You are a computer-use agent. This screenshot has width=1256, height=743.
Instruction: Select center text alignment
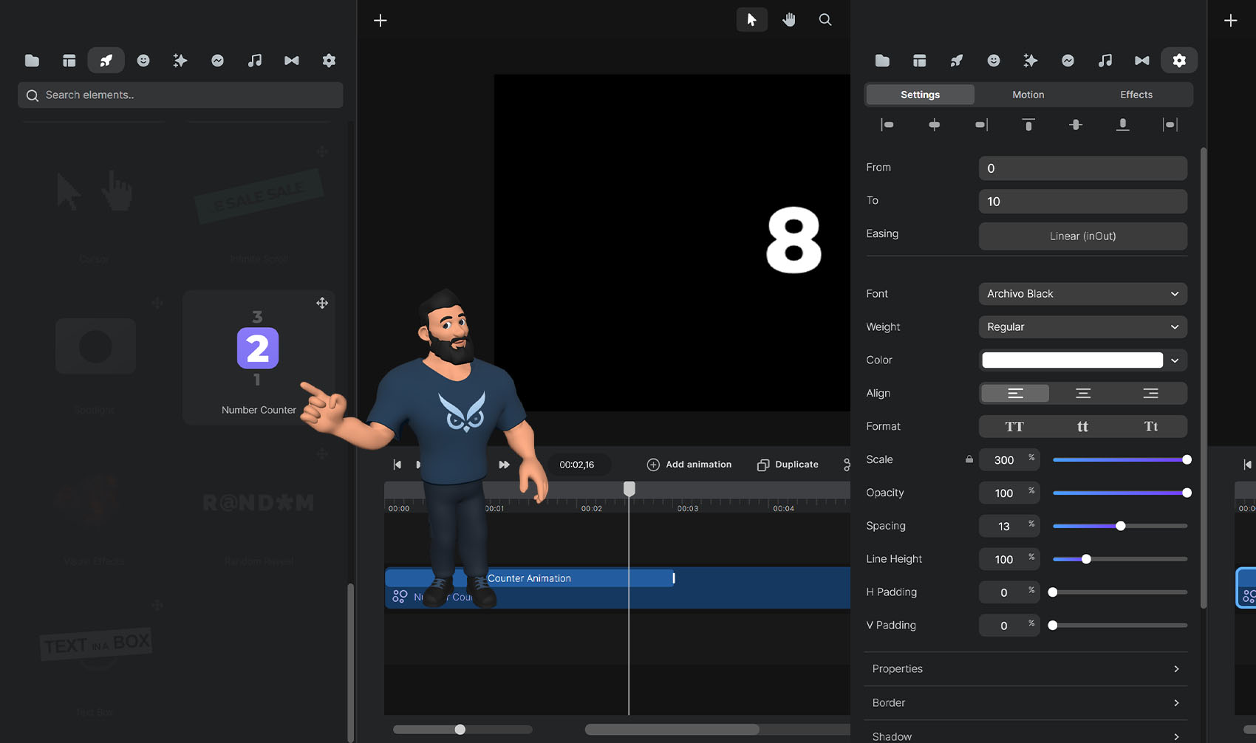pyautogui.click(x=1082, y=393)
